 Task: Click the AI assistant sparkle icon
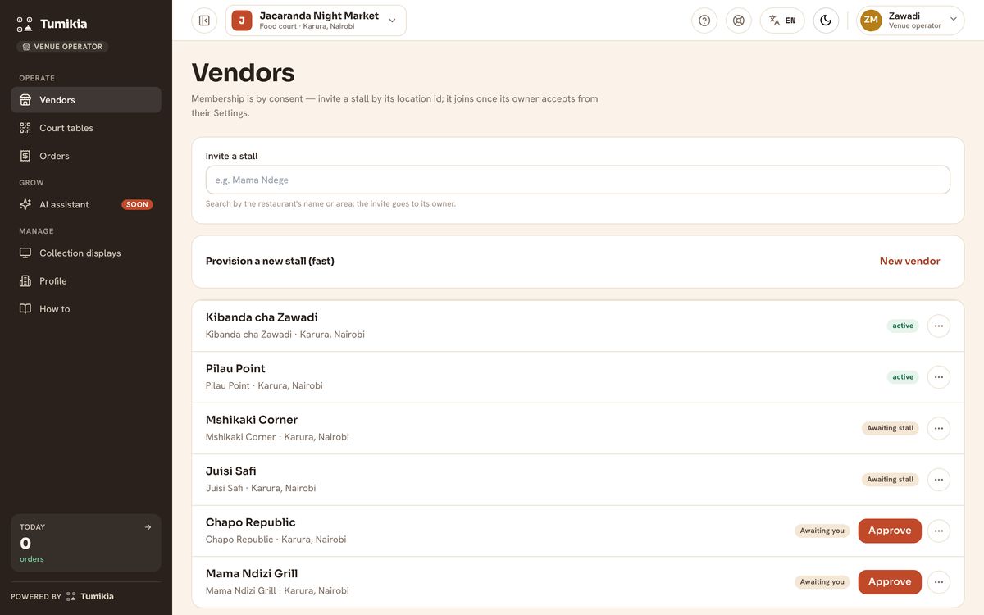click(x=25, y=204)
